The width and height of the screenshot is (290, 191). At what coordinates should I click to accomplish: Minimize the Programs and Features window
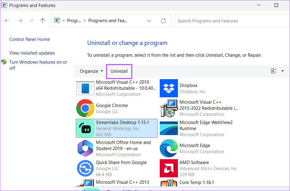tap(259, 5)
